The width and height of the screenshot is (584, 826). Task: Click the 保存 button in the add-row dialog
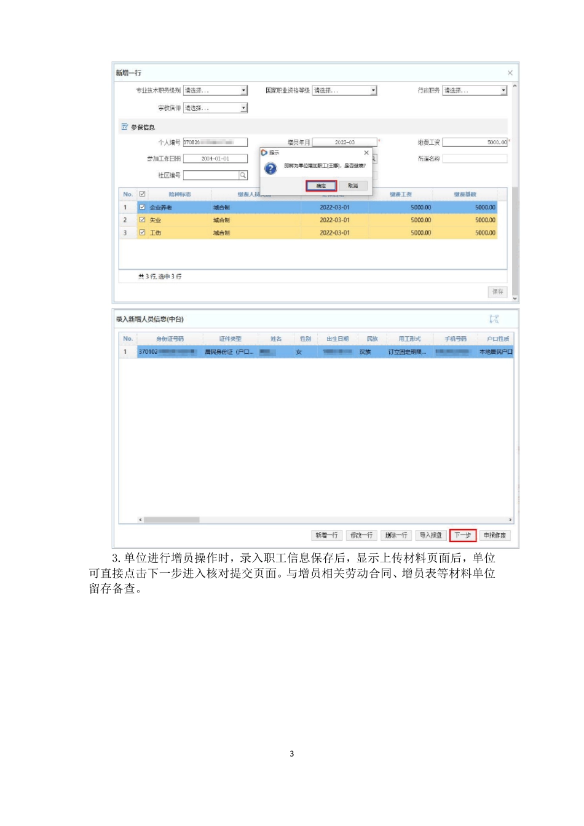click(x=498, y=291)
